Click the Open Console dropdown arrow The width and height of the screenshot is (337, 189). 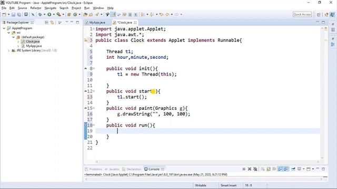pyautogui.click(x=313, y=169)
